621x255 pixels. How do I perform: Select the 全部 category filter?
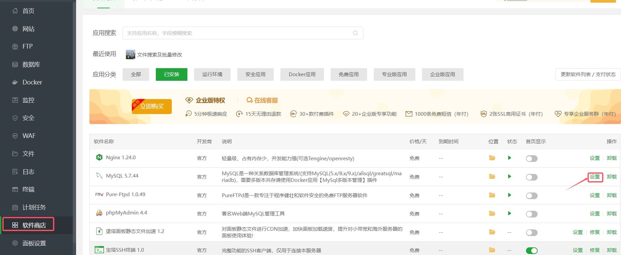136,74
